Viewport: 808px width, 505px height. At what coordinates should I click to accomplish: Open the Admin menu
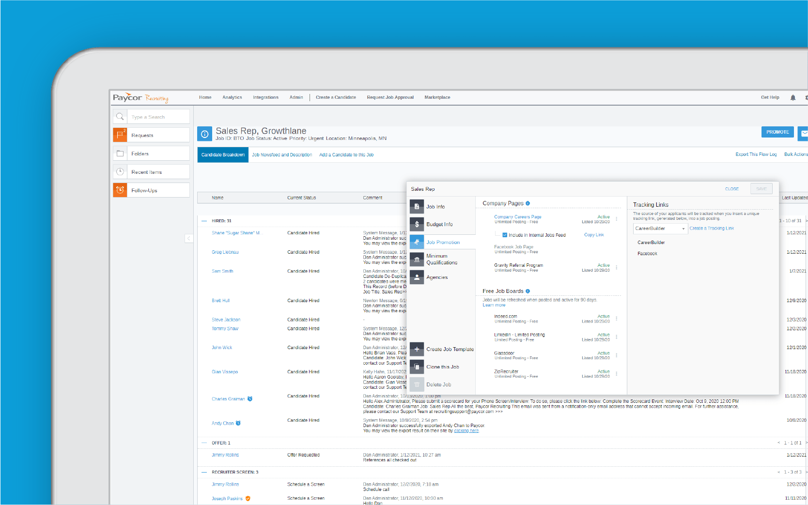pyautogui.click(x=296, y=97)
